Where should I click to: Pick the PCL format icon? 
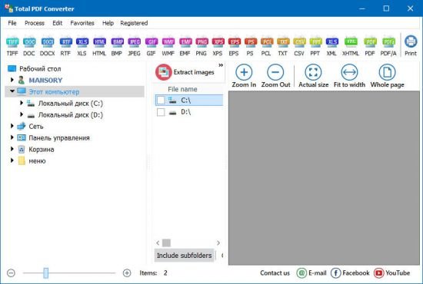pos(266,46)
